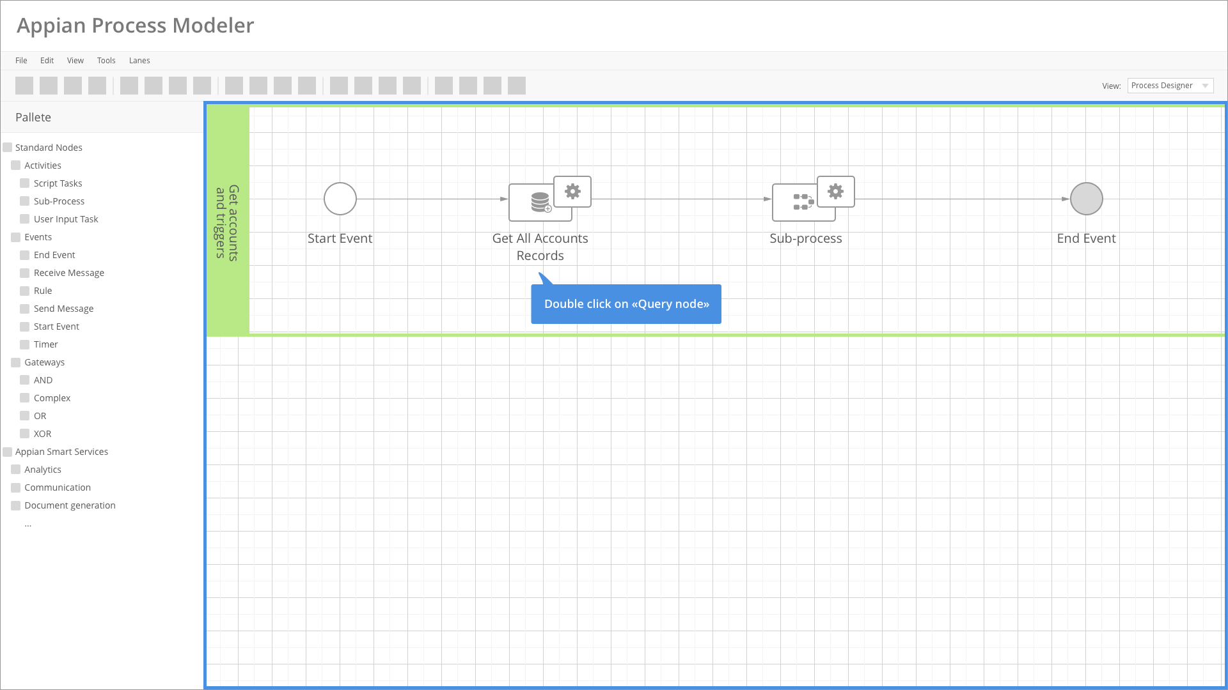Select the End Event gray circle on canvas
The width and height of the screenshot is (1228, 690).
click(x=1086, y=199)
